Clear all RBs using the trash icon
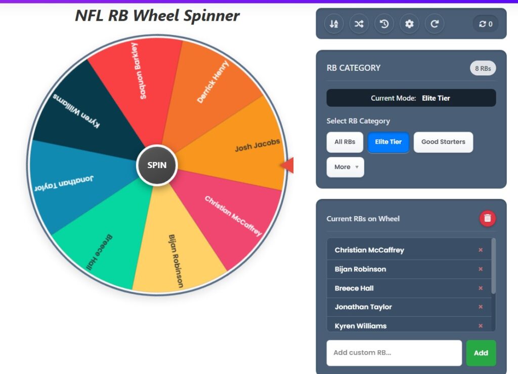 point(487,219)
